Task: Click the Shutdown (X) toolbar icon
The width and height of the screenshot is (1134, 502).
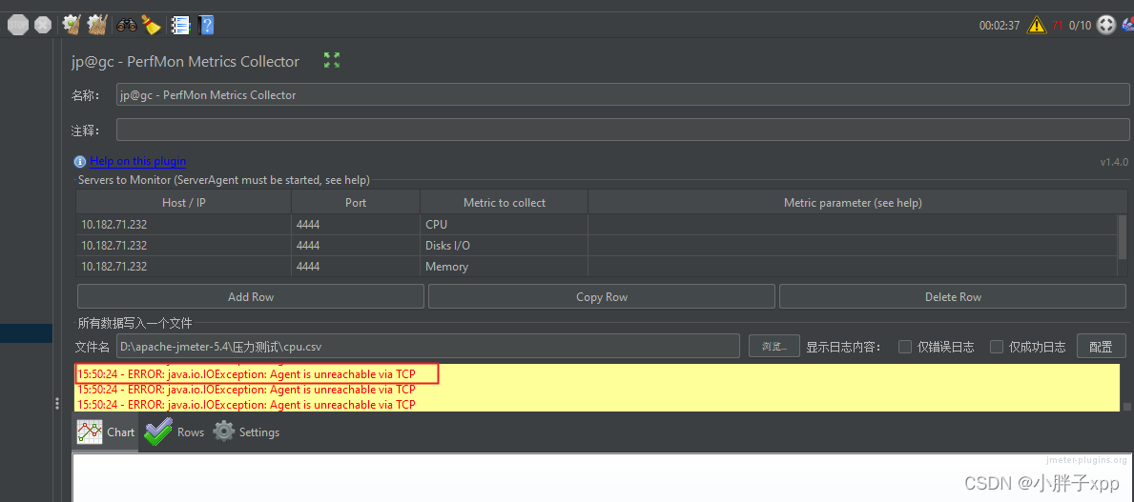Action: click(x=43, y=26)
